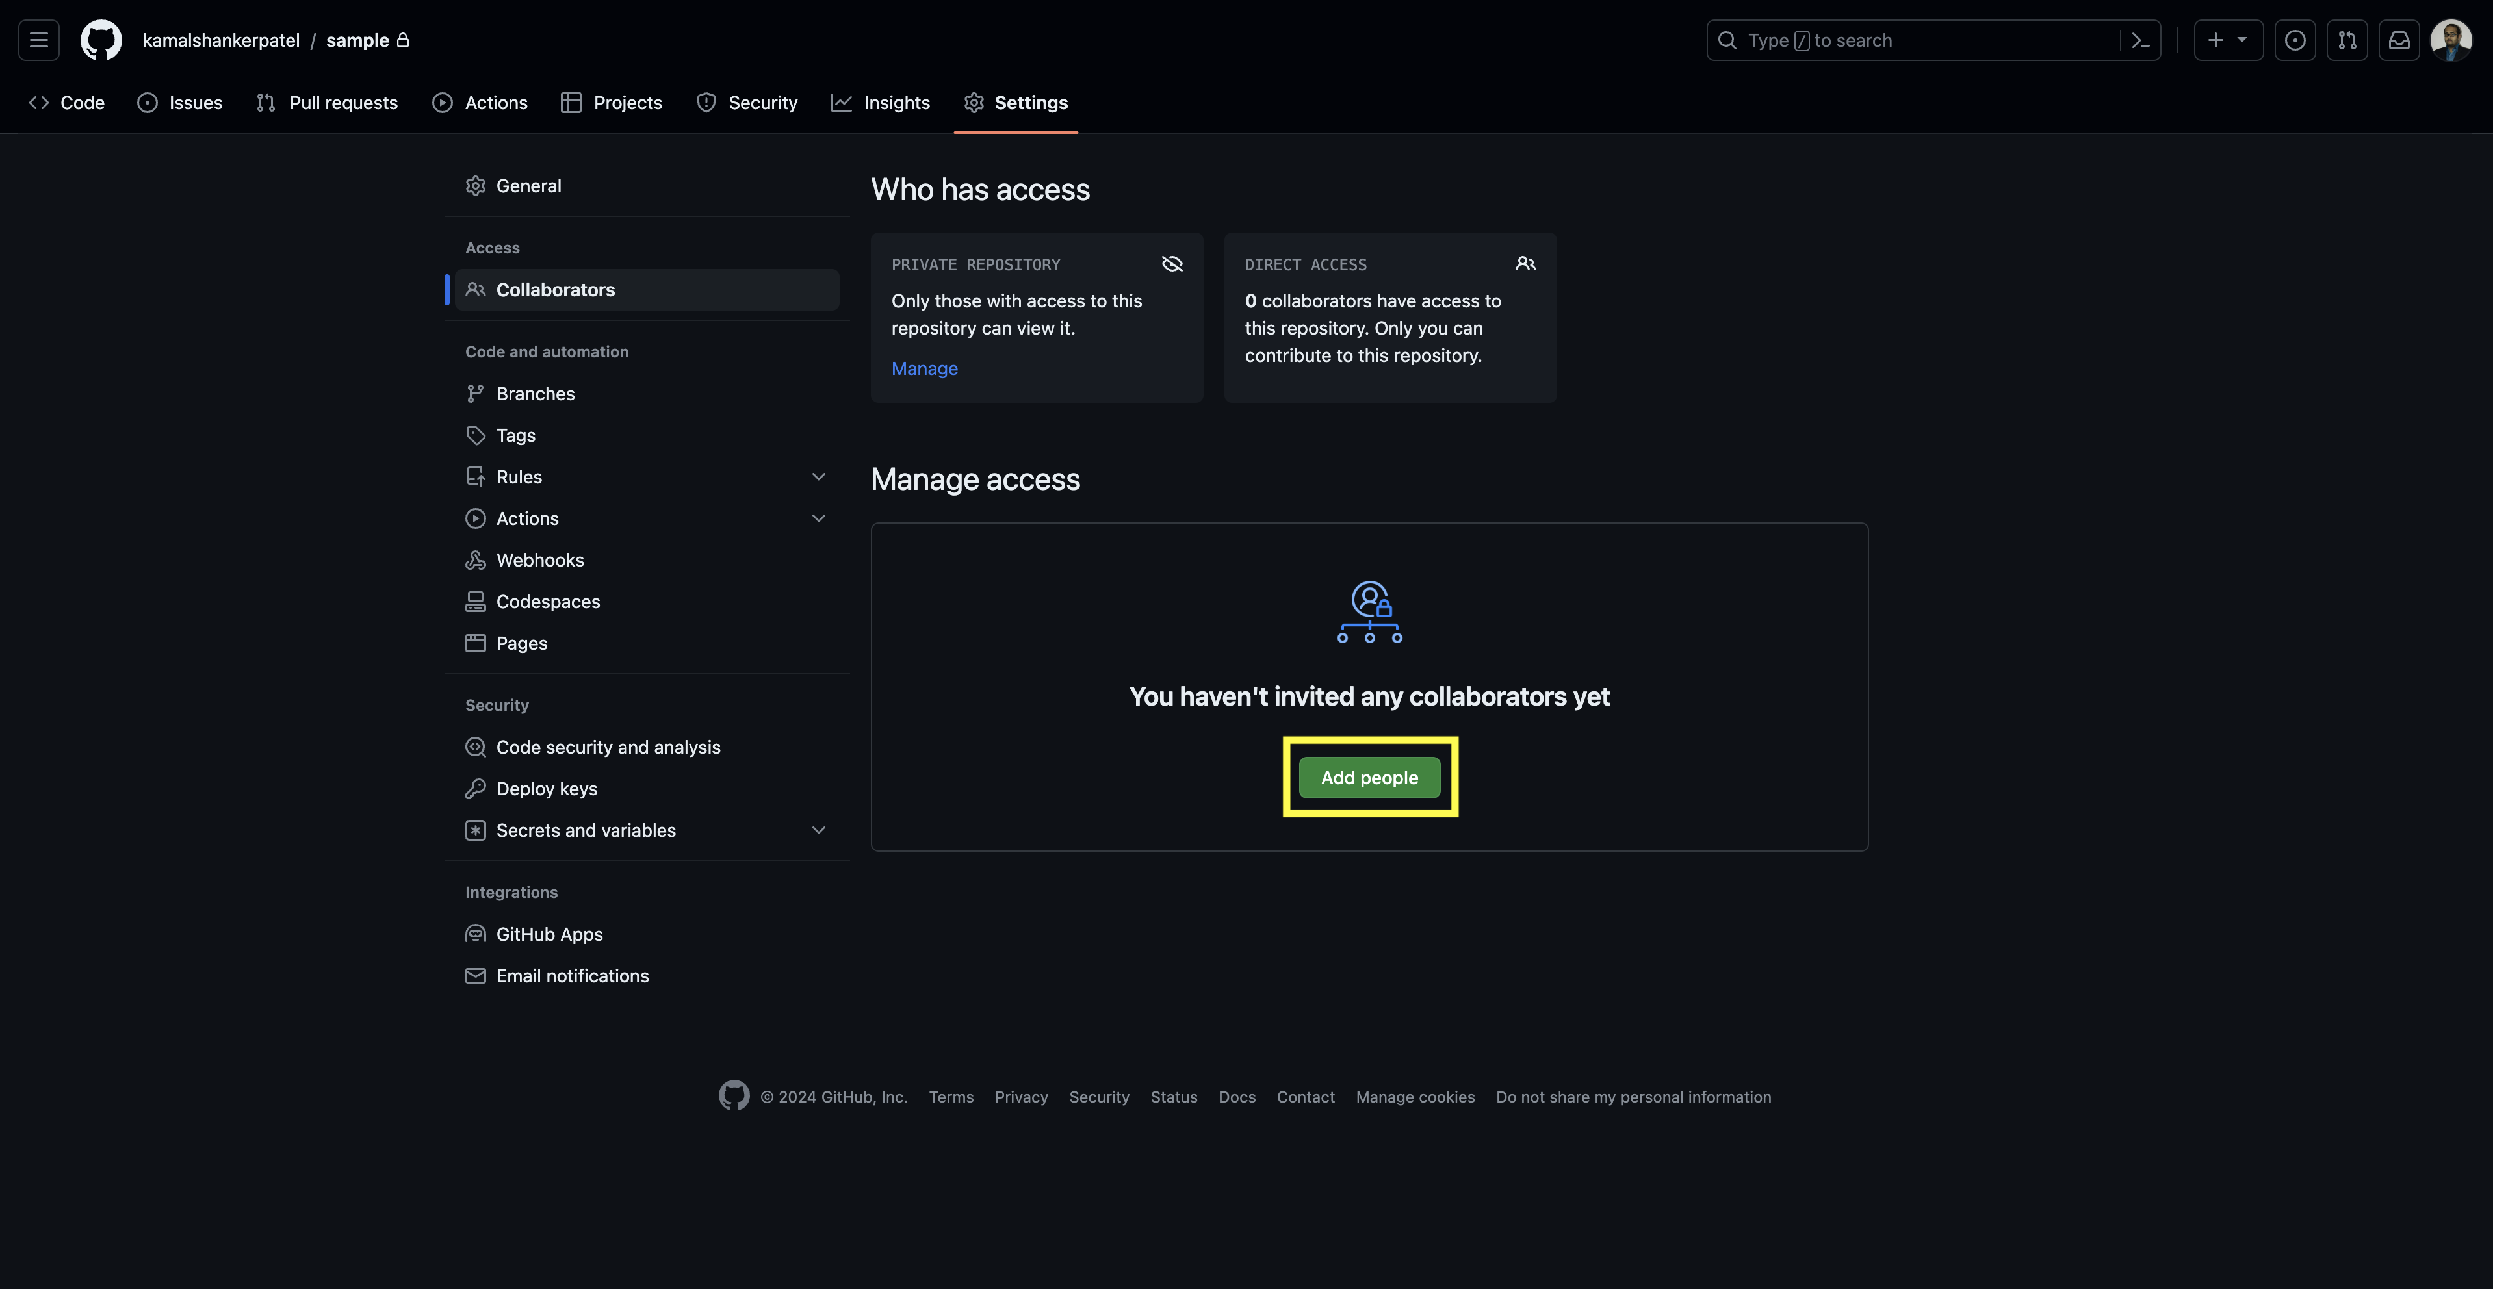
Task: Open the create new plus dropdown
Action: (x=2228, y=41)
